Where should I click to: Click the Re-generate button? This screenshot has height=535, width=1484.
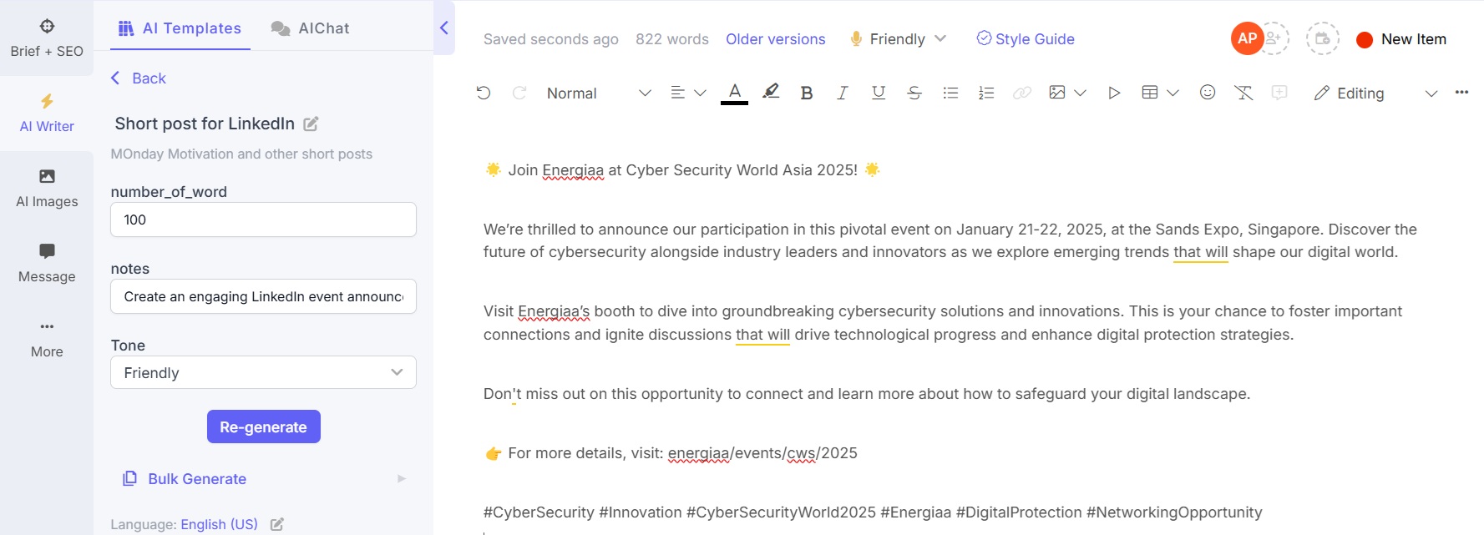264,426
